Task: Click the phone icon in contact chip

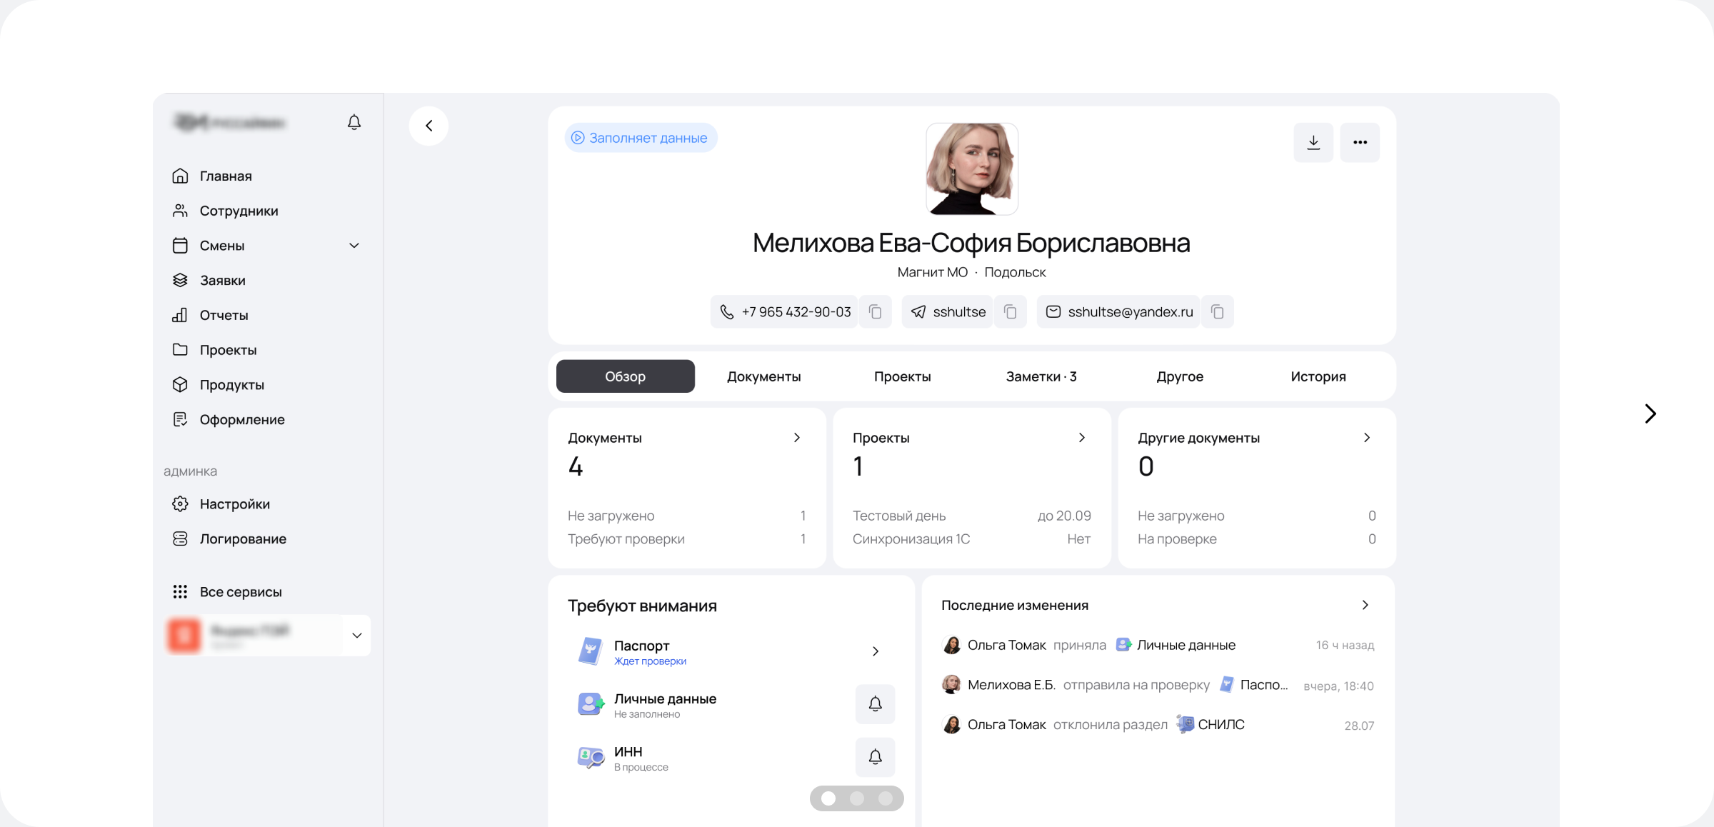Action: click(727, 312)
